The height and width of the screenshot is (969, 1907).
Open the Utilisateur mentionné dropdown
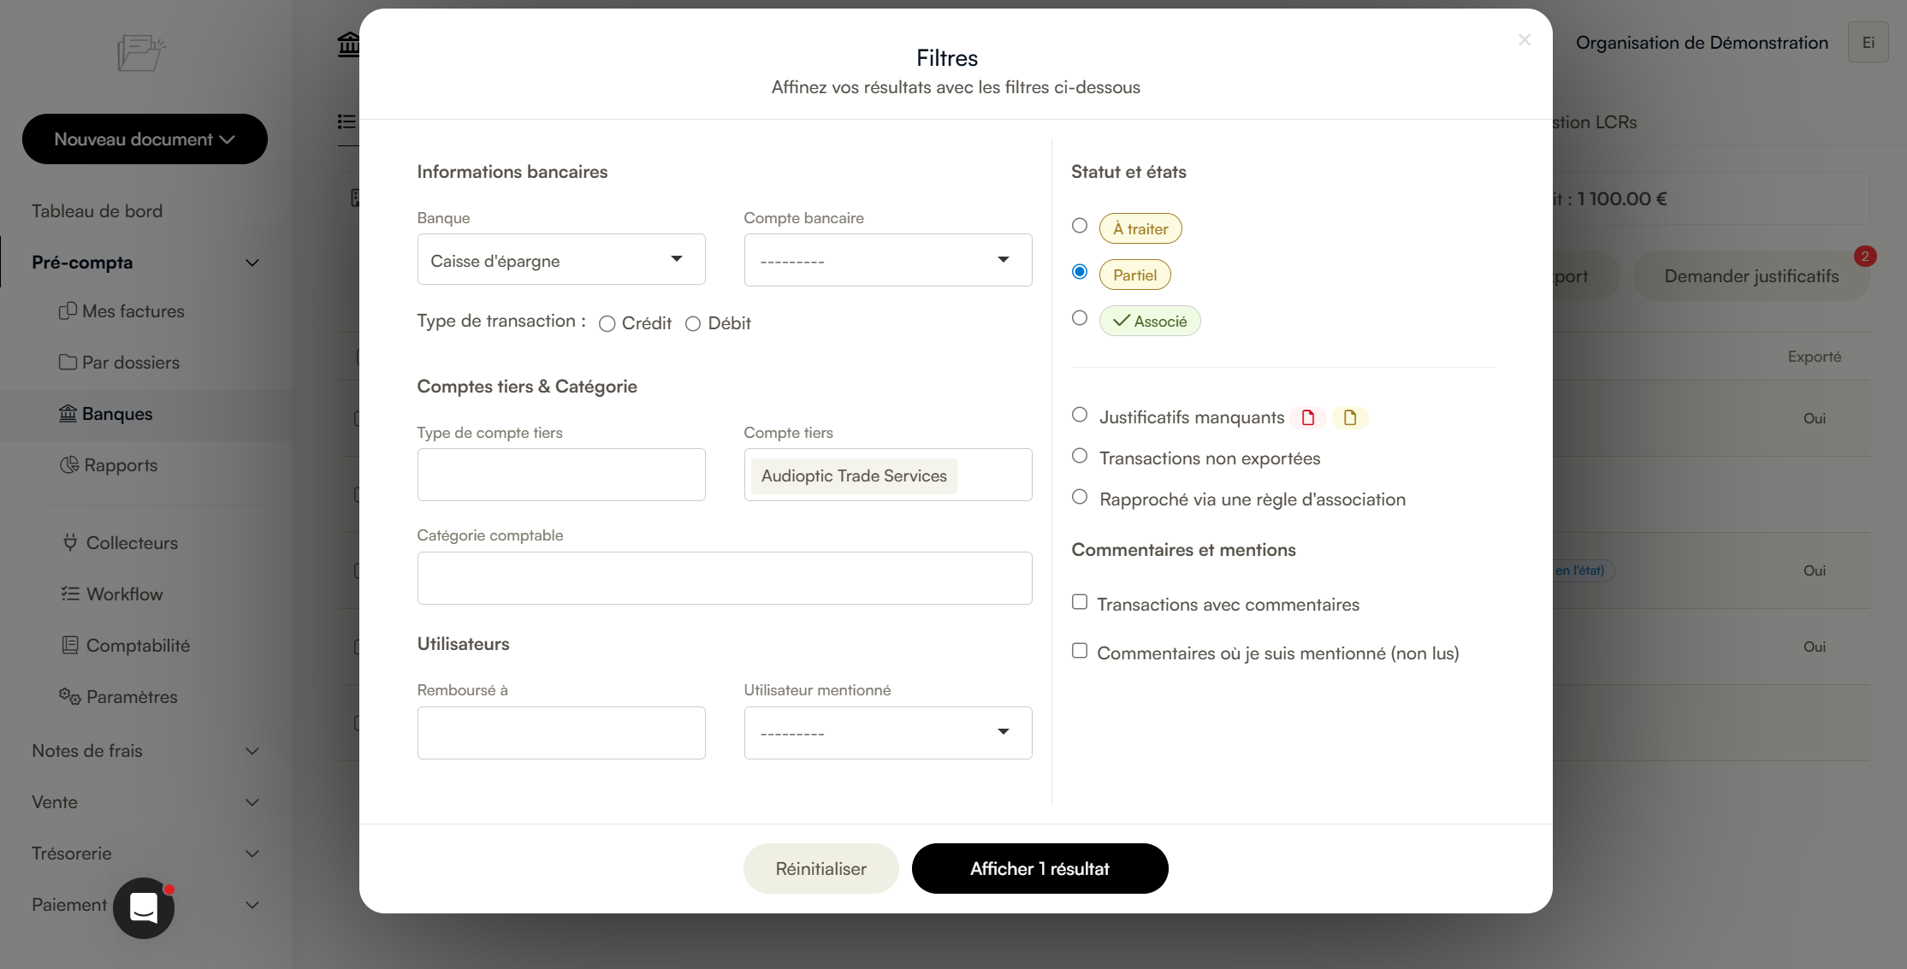tap(888, 732)
